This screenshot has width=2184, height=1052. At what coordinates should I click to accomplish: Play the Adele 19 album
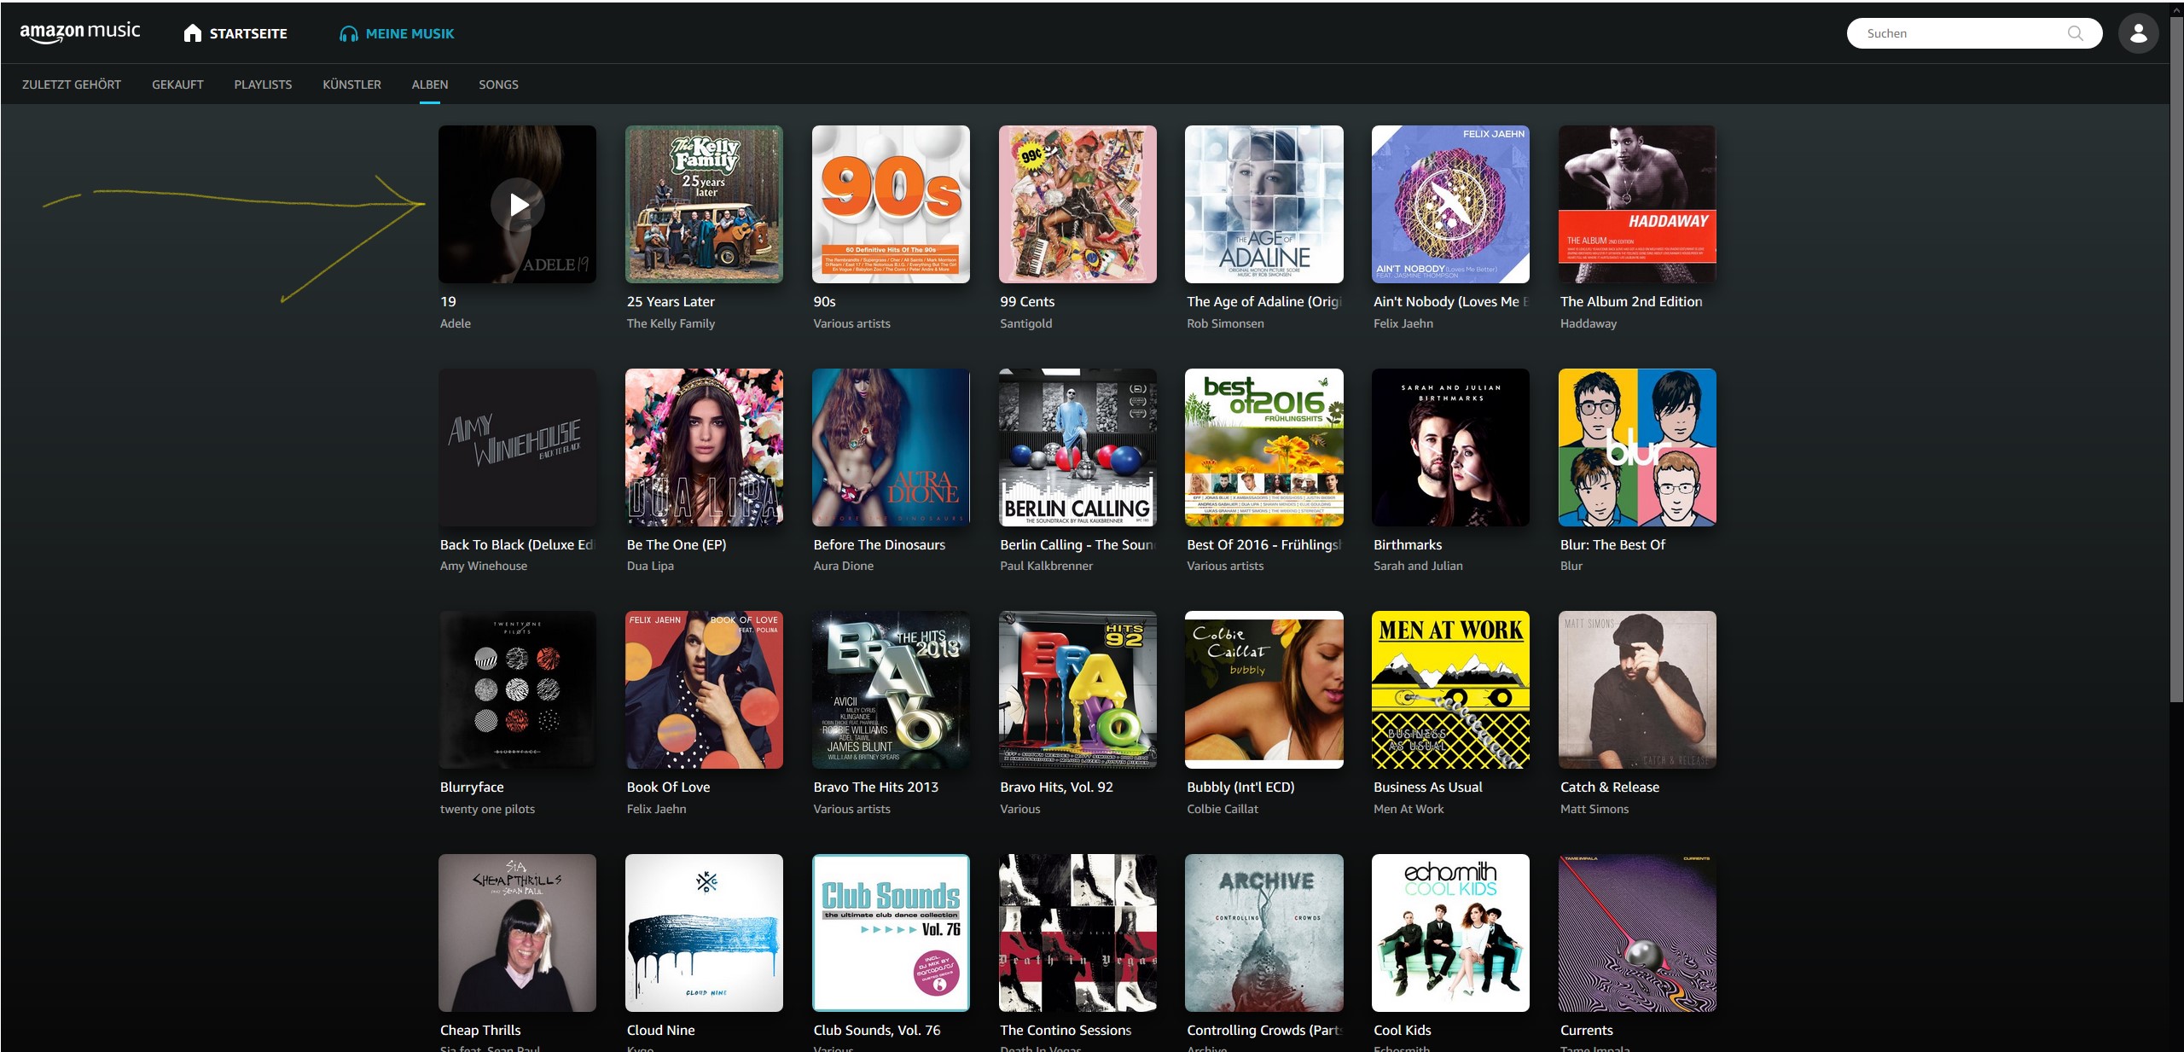[517, 205]
